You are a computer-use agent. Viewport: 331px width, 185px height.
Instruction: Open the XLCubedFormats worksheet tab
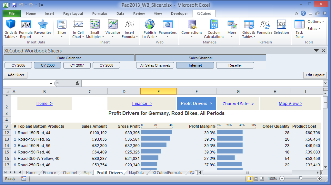(x=167, y=172)
